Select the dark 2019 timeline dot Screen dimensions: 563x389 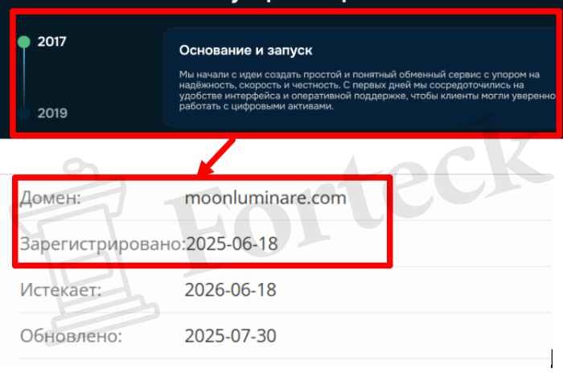coord(24,113)
